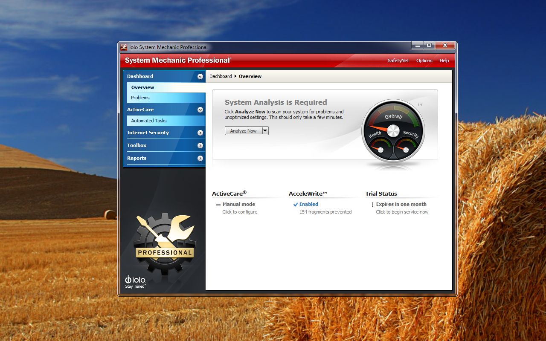Click the ActiveCare sidebar header

pyautogui.click(x=164, y=110)
